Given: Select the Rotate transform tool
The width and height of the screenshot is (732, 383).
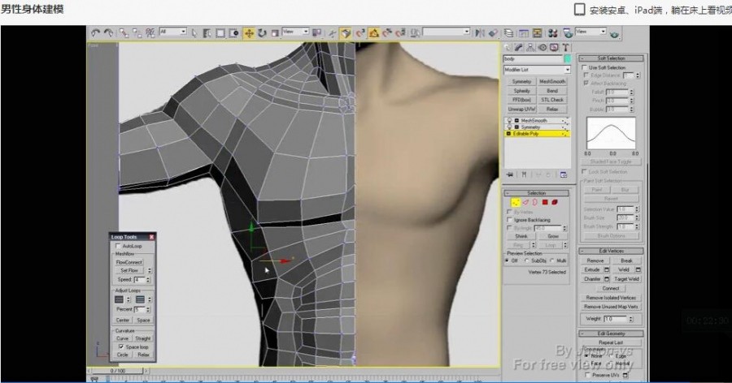Looking at the screenshot, I should pyautogui.click(x=262, y=33).
